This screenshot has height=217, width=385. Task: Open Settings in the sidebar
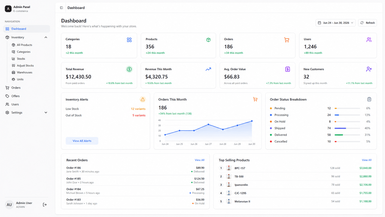point(27,113)
